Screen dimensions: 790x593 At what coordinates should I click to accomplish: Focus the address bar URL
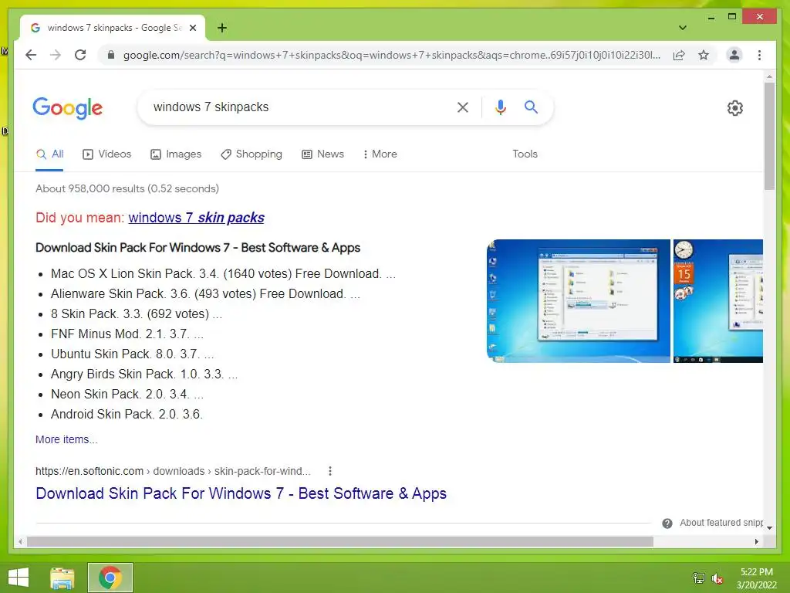(391, 55)
